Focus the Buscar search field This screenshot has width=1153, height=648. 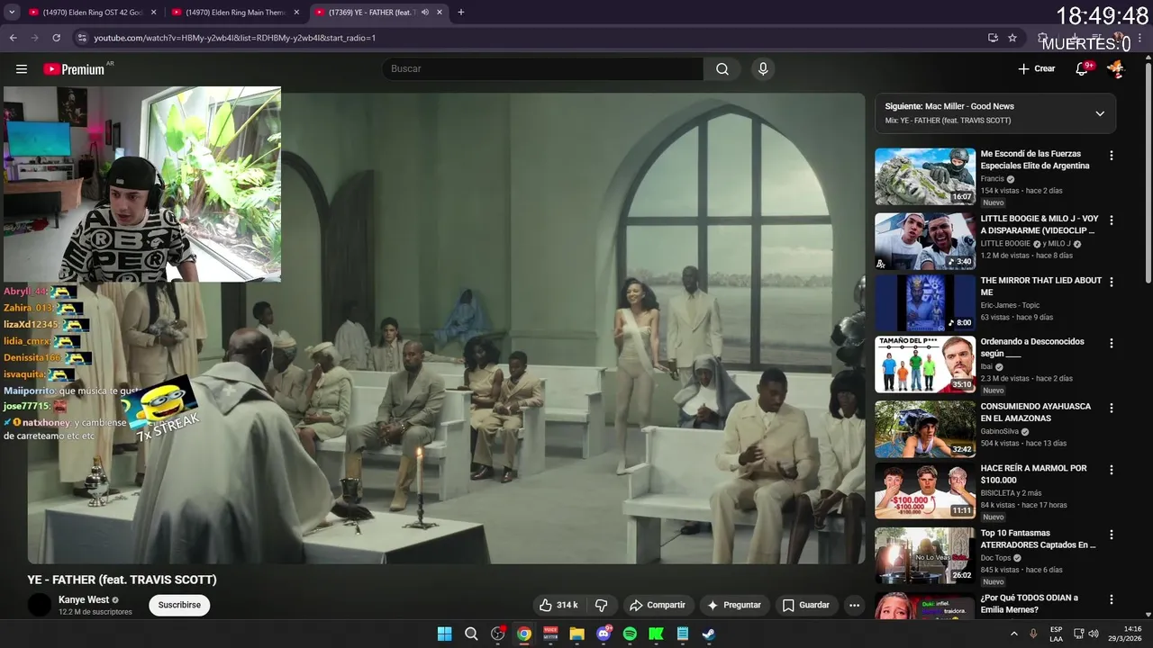[542, 69]
